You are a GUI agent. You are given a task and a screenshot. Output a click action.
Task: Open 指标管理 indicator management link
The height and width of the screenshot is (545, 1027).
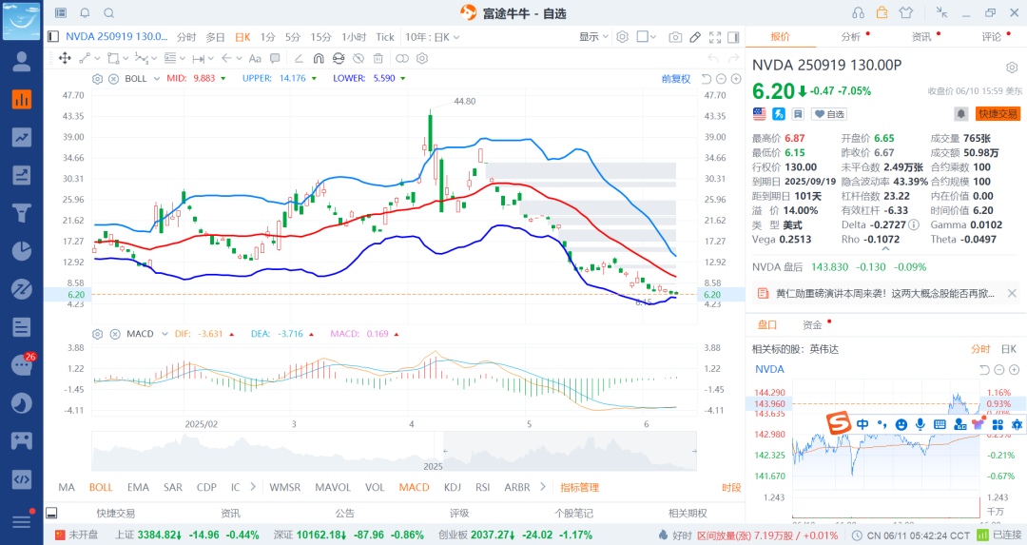click(579, 487)
